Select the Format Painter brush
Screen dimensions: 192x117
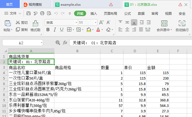(35, 23)
